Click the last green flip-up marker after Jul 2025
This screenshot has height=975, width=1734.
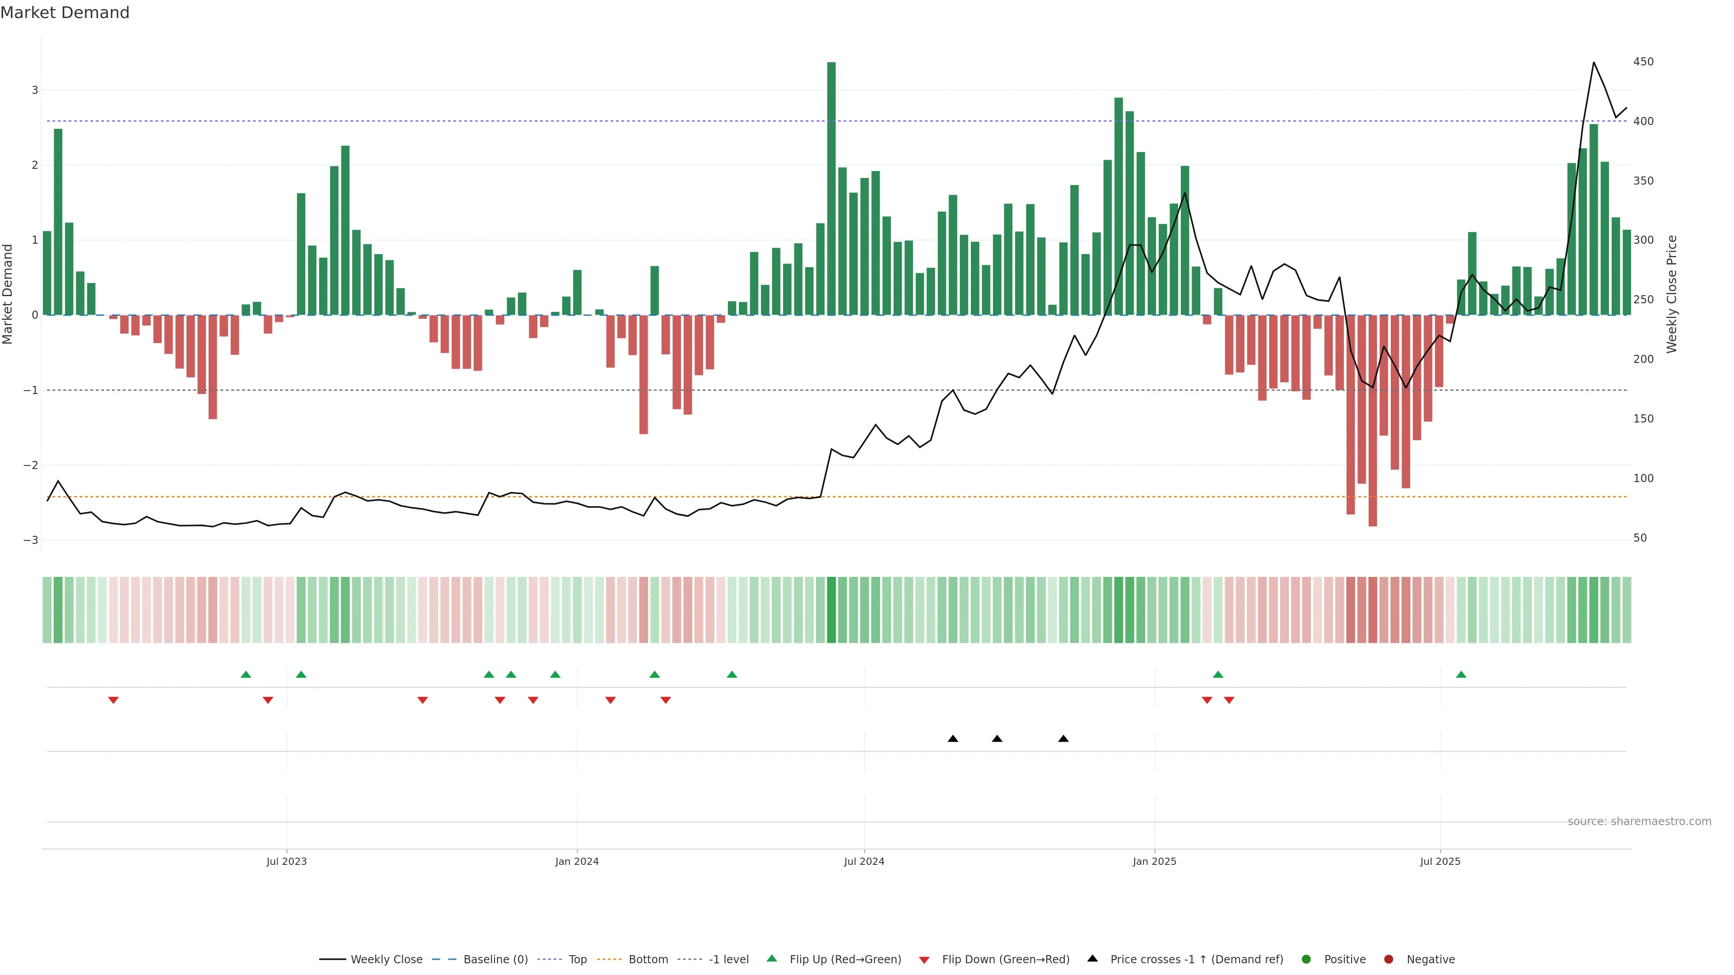[1461, 674]
